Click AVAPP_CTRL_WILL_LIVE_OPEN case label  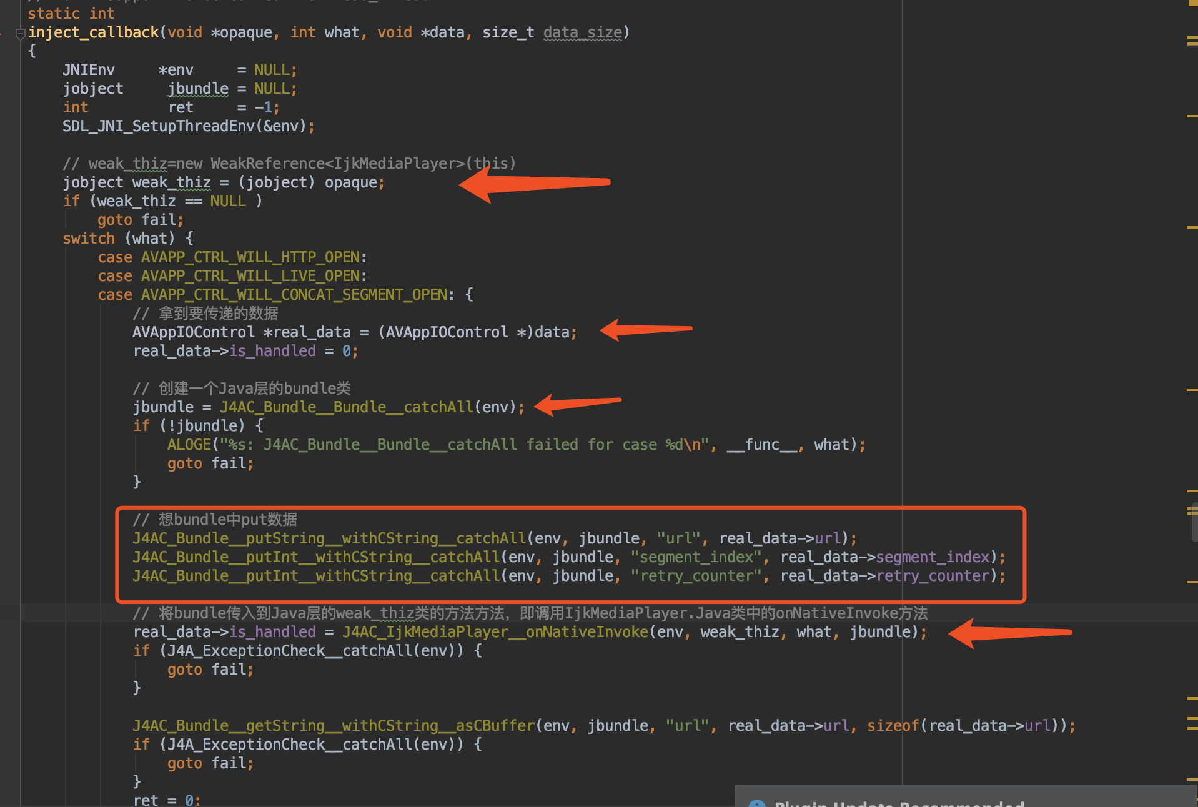coord(250,276)
